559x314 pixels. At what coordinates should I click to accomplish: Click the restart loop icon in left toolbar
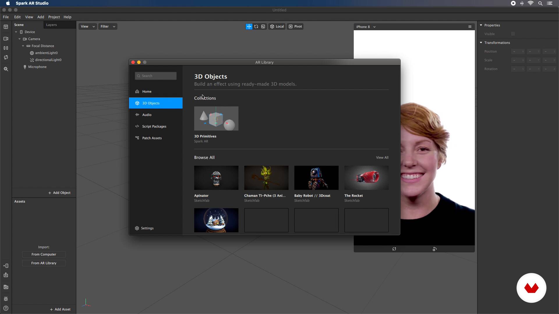pyautogui.click(x=6, y=57)
